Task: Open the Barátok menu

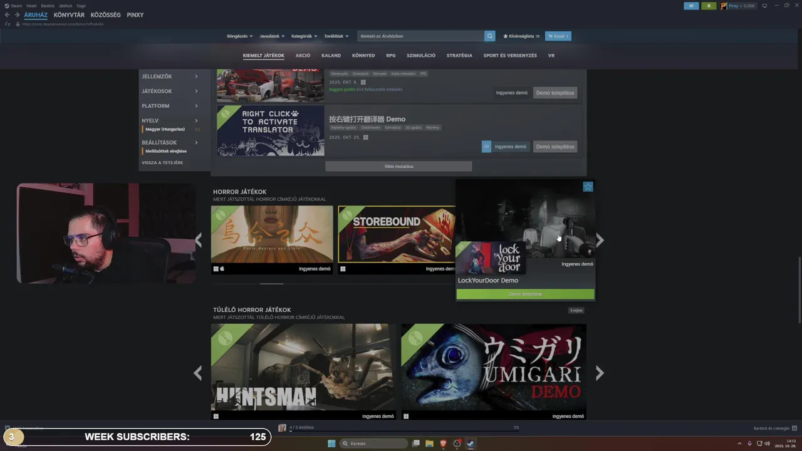Action: tap(48, 6)
